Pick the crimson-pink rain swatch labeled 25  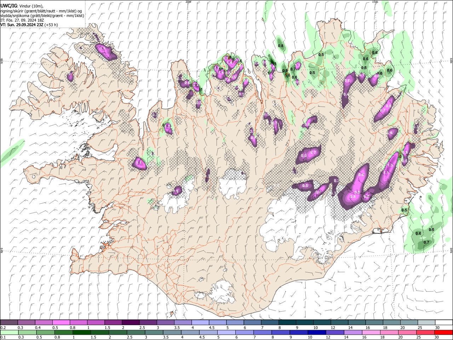(x=425, y=332)
